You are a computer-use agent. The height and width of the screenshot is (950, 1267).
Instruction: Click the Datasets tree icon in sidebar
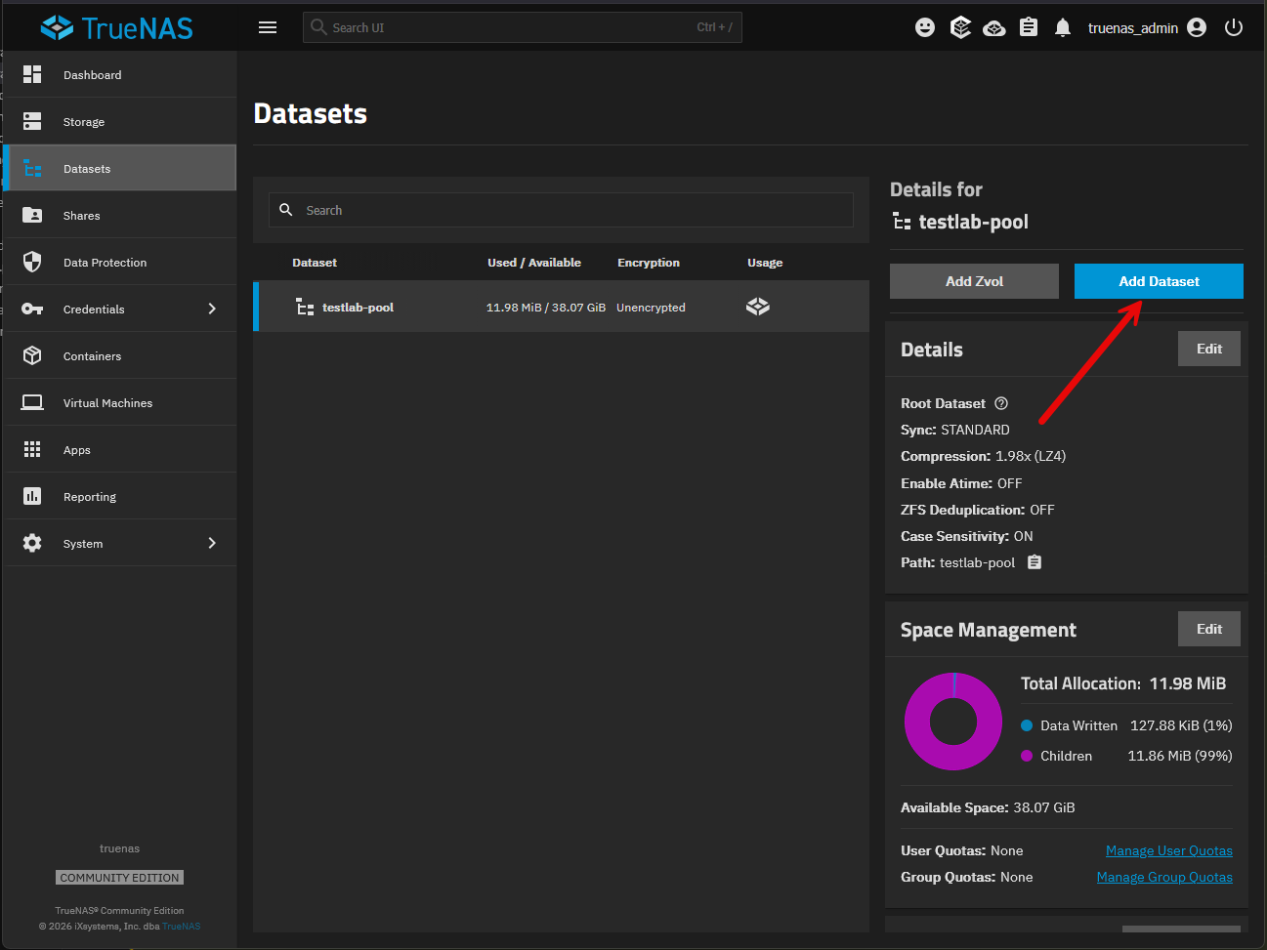coord(32,168)
